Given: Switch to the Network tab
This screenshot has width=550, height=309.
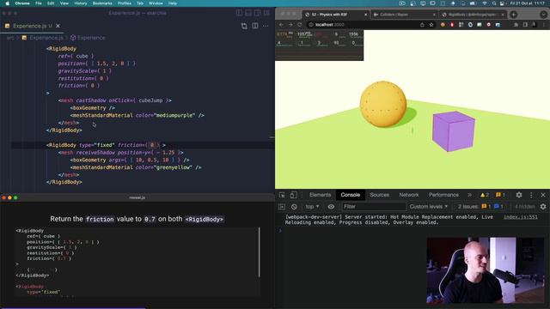Looking at the screenshot, I should [x=409, y=195].
